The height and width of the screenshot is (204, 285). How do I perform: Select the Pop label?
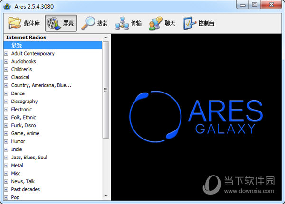pos(15,197)
